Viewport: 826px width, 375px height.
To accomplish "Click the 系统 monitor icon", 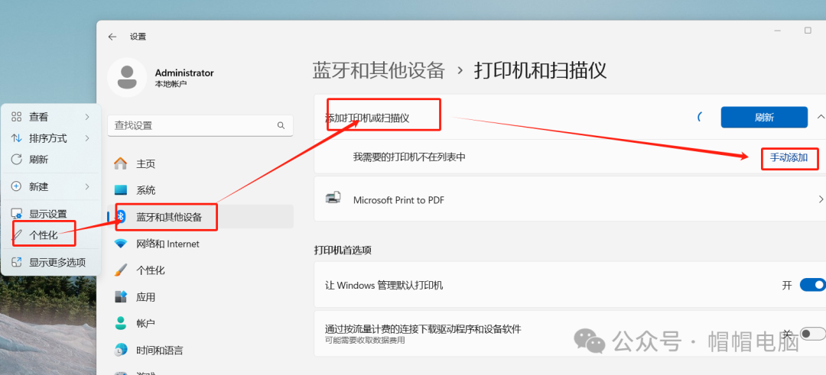I will tap(121, 190).
